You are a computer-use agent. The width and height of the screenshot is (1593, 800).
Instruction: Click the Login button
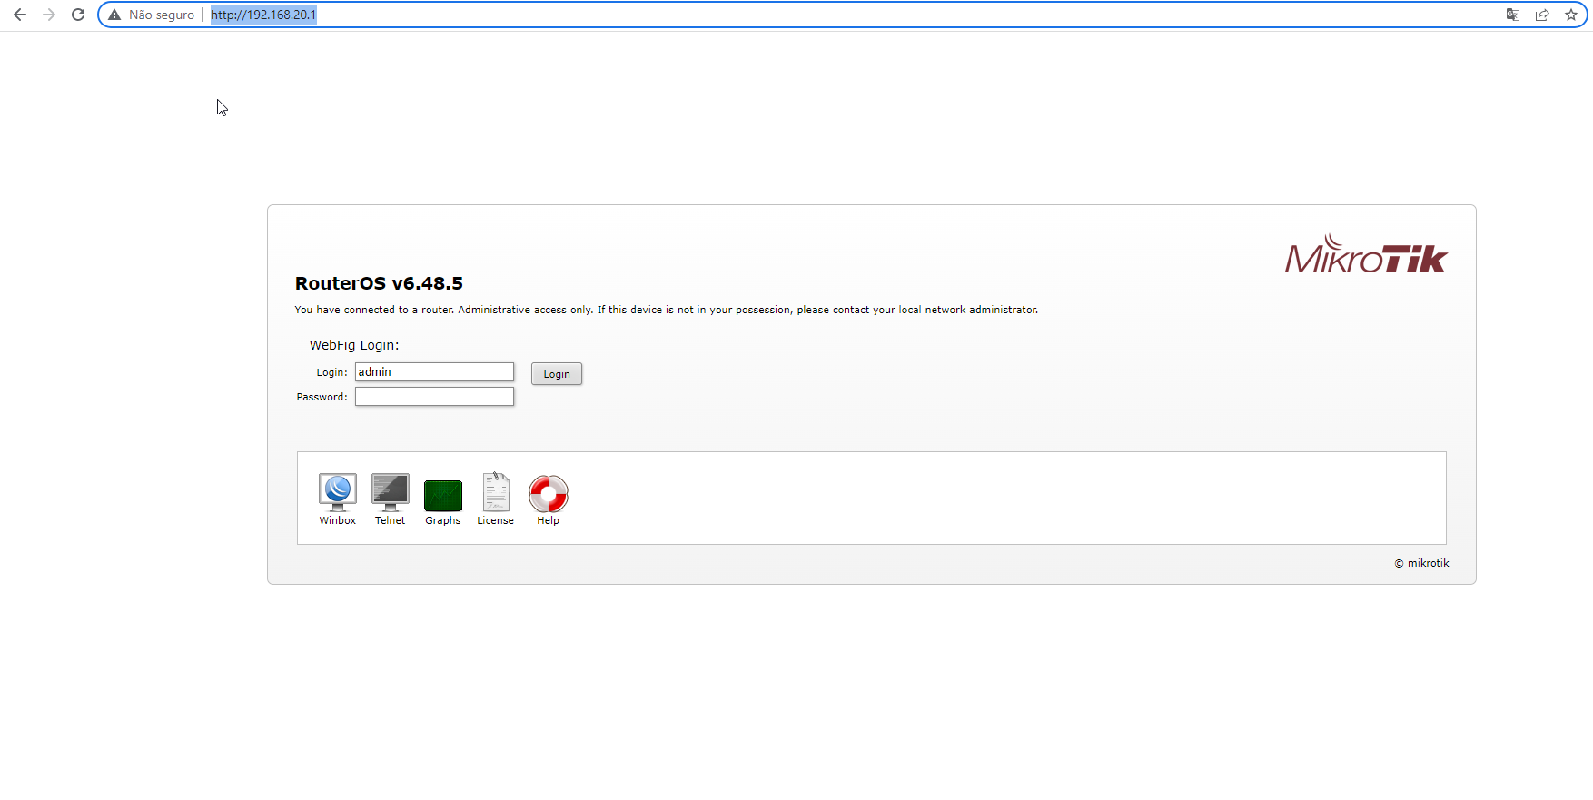pyautogui.click(x=557, y=374)
